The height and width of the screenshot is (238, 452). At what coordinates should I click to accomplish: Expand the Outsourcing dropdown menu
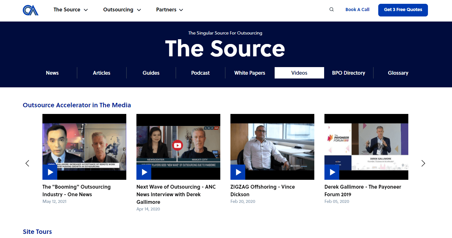click(x=122, y=9)
